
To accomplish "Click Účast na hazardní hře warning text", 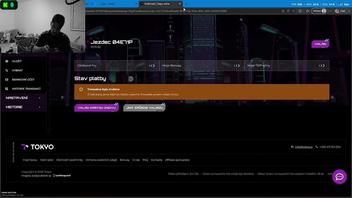I will pyautogui.click(x=228, y=174).
